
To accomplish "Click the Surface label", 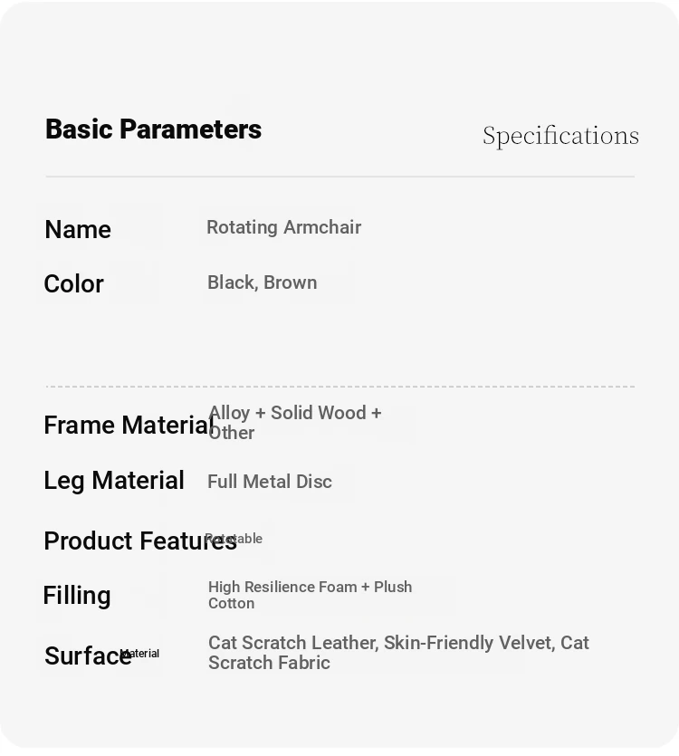I will tap(87, 656).
